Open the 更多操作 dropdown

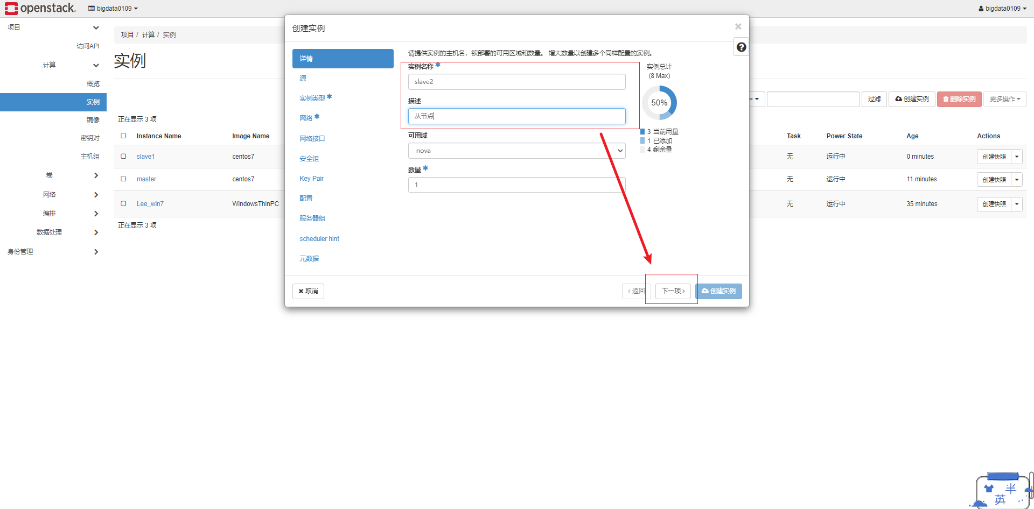[x=1005, y=99]
